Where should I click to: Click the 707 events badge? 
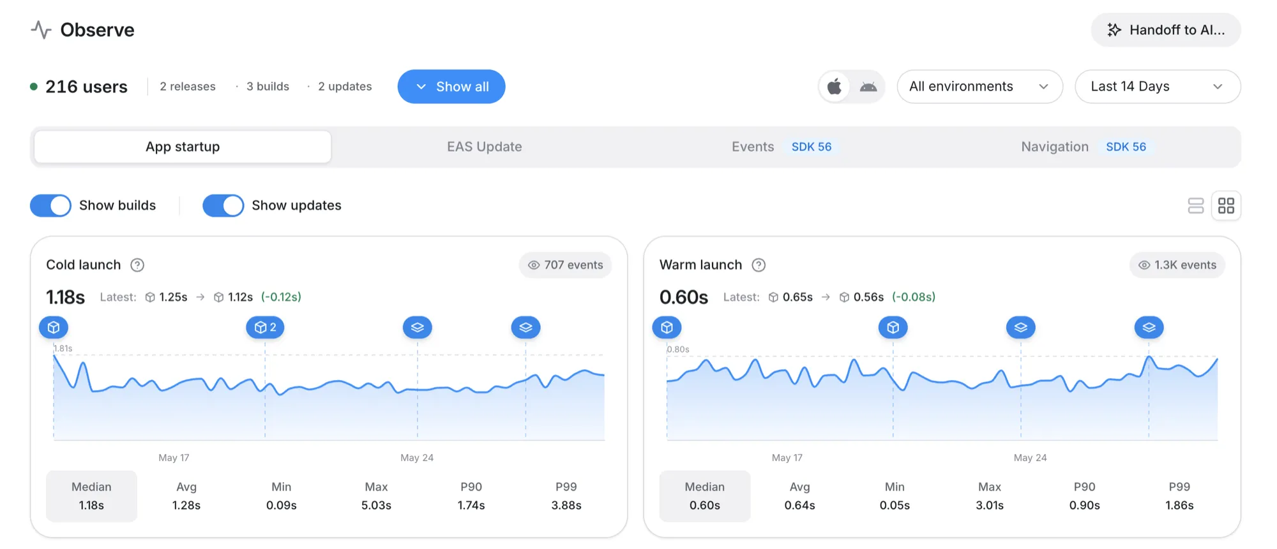pyautogui.click(x=565, y=265)
